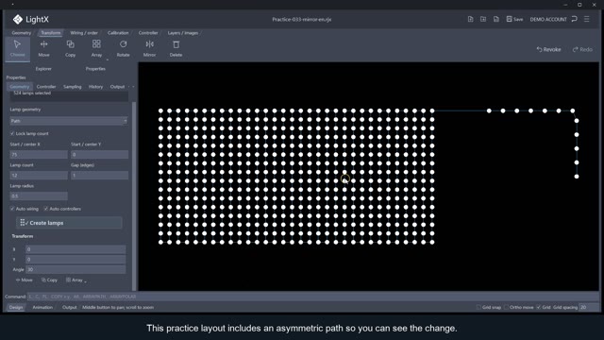This screenshot has width=604, height=340.
Task: Click Revoke to undo last action
Action: tap(548, 49)
